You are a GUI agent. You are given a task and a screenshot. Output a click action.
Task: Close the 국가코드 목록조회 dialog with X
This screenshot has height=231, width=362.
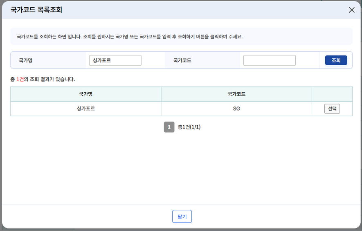pyautogui.click(x=351, y=10)
